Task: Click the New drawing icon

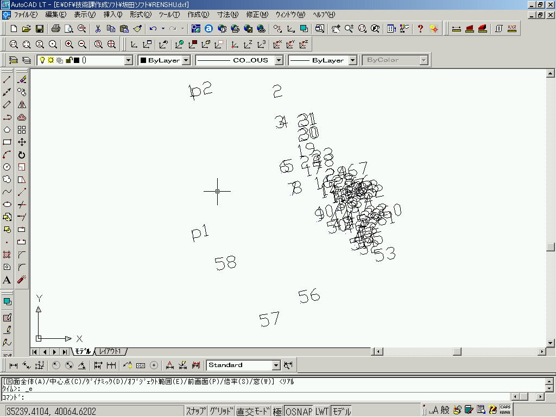Action: click(x=14, y=29)
